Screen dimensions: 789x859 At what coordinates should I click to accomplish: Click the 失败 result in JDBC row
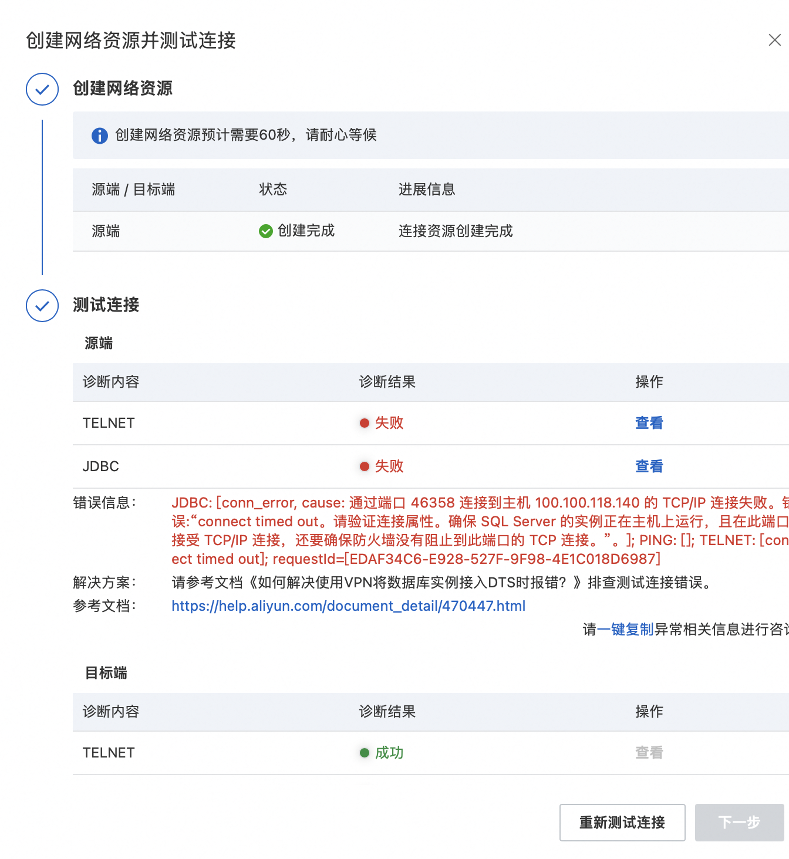389,466
